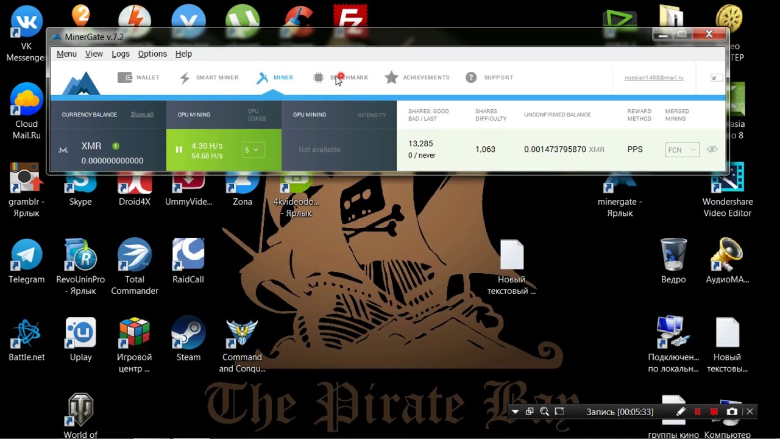Select the Telegram desktop icon

pyautogui.click(x=27, y=261)
